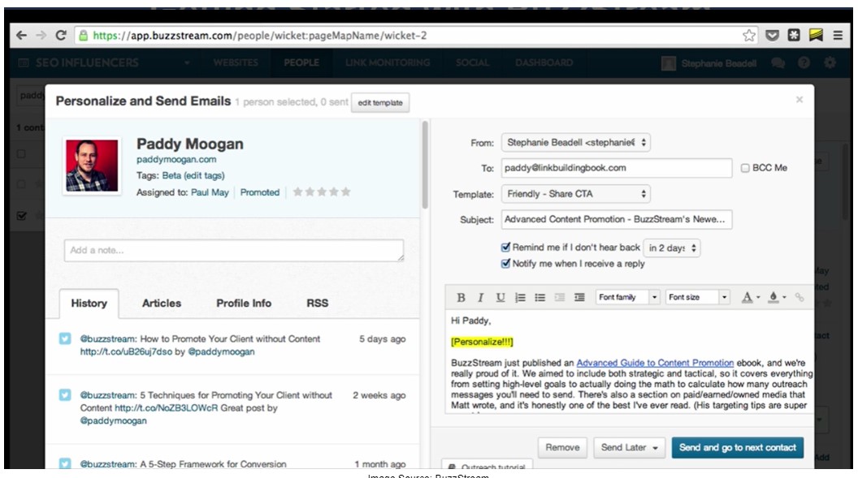Open LINK MONITORING in the top navigation
Screen dimensions: 858x478
click(x=388, y=62)
